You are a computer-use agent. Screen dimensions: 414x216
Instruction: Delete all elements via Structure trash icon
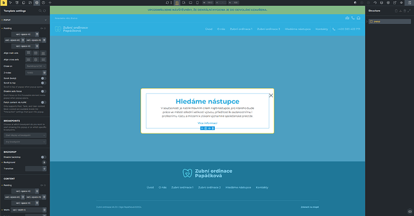(x=405, y=11)
